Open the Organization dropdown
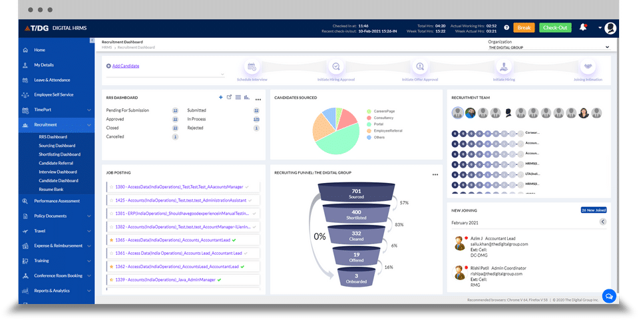The height and width of the screenshot is (320, 639). (549, 48)
